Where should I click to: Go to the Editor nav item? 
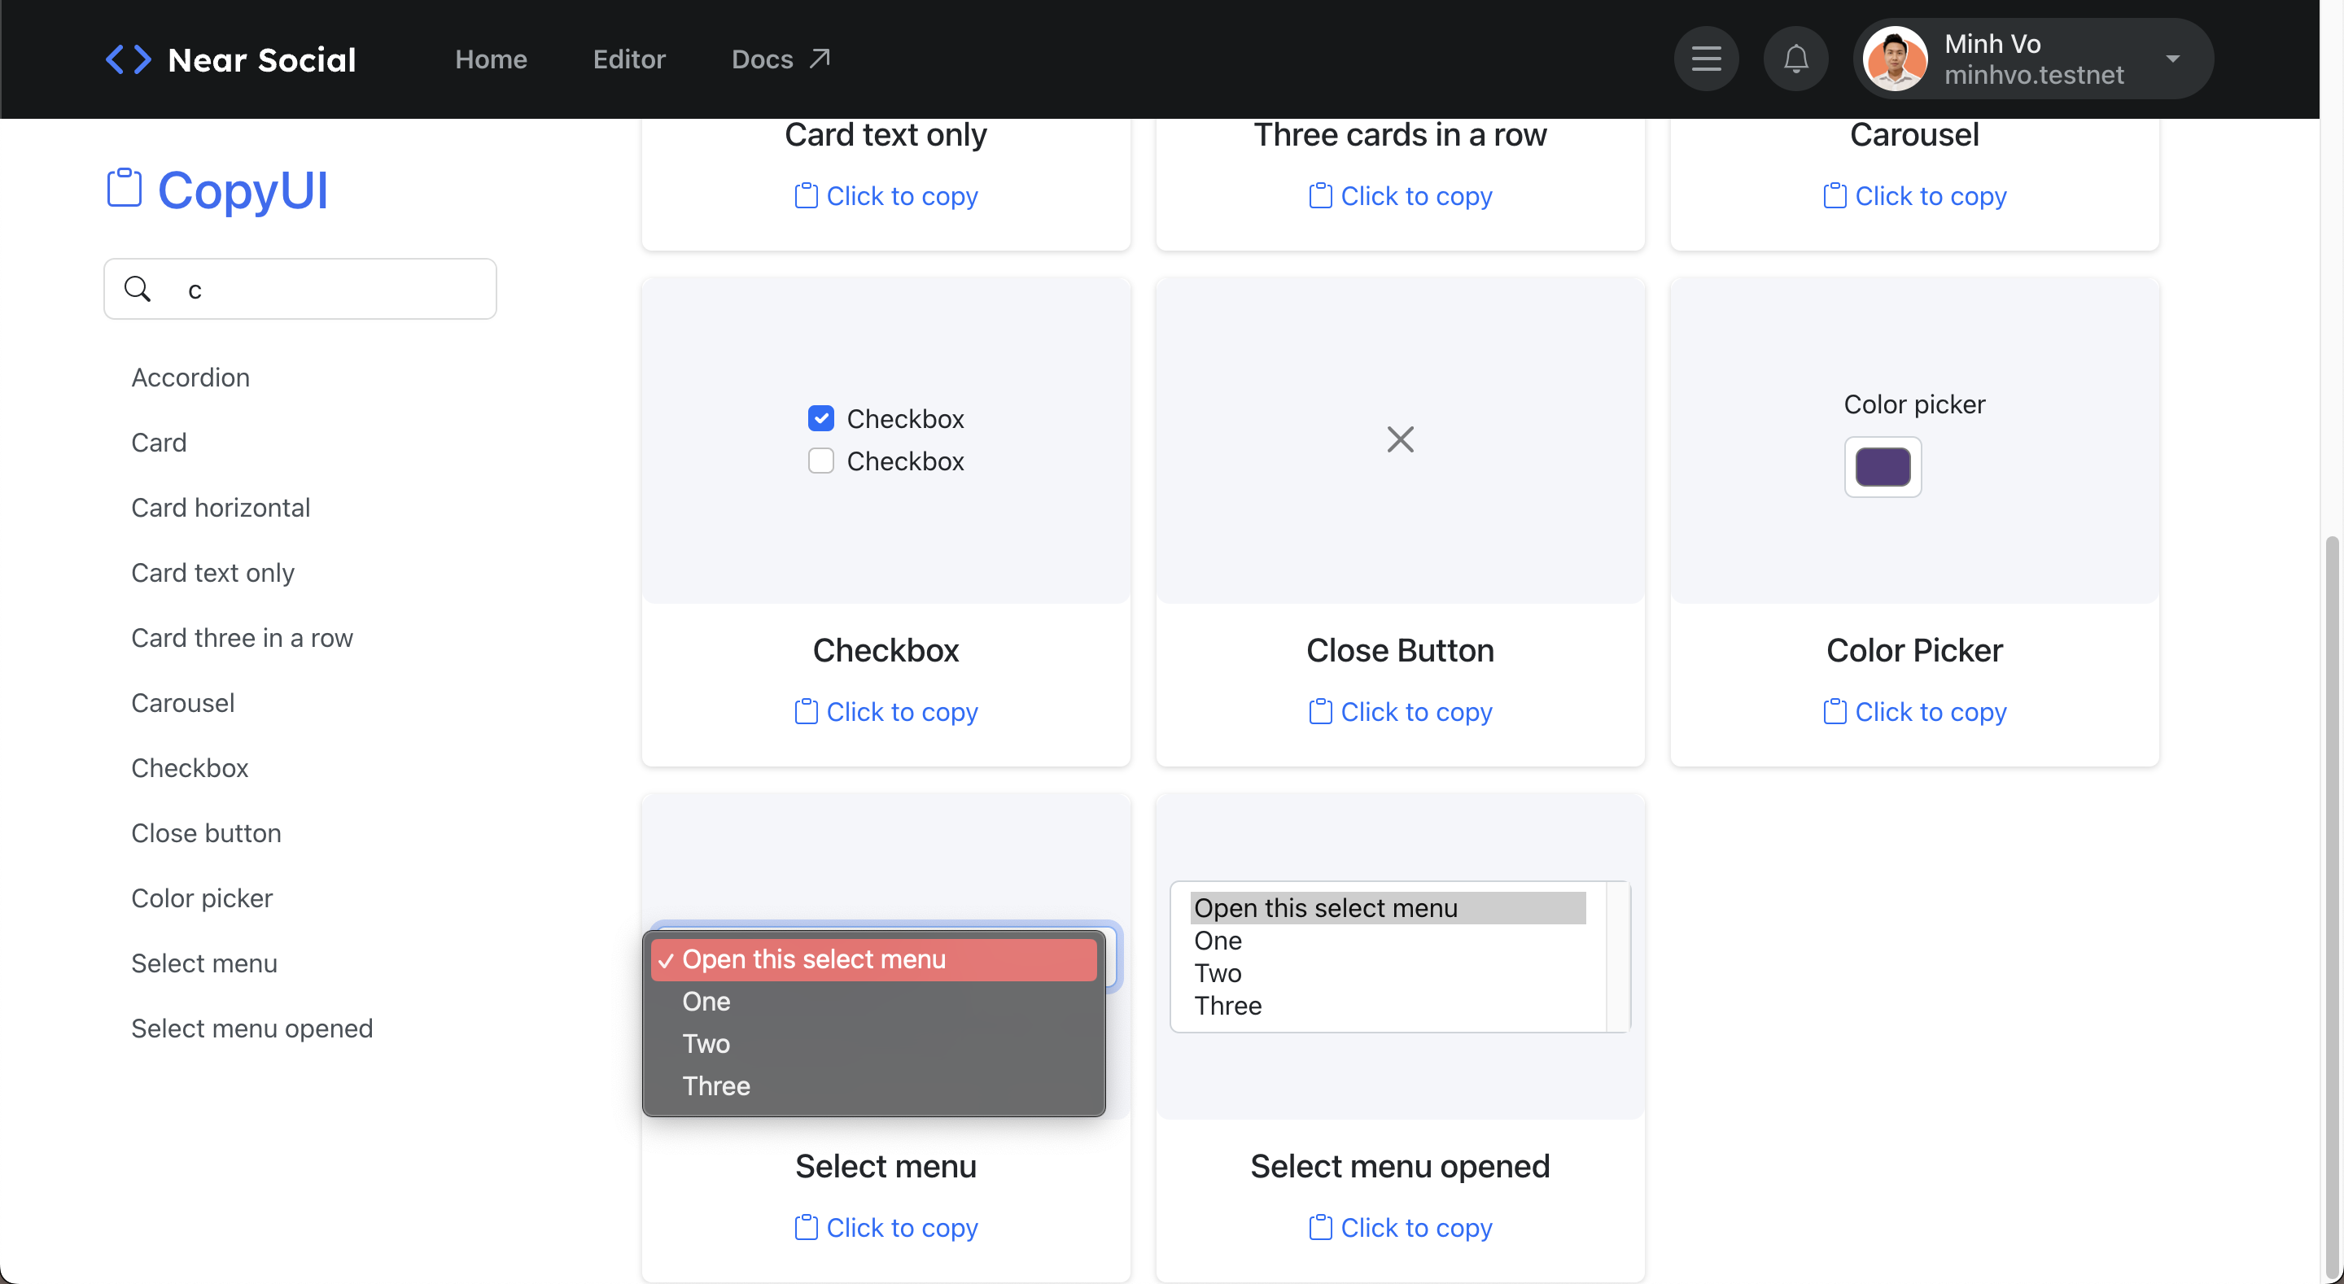(629, 59)
